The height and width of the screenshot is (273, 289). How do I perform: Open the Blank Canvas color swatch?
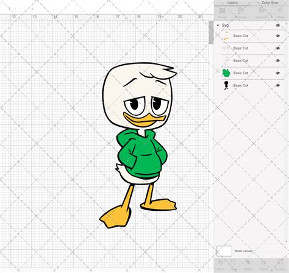[x=224, y=251]
